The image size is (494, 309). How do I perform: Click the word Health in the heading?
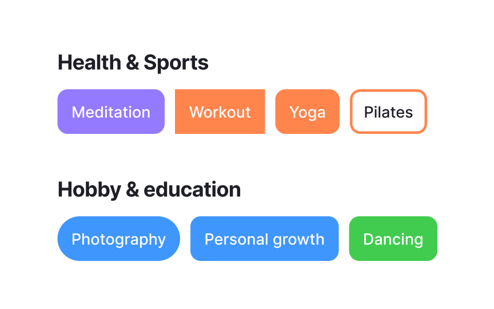point(89,62)
